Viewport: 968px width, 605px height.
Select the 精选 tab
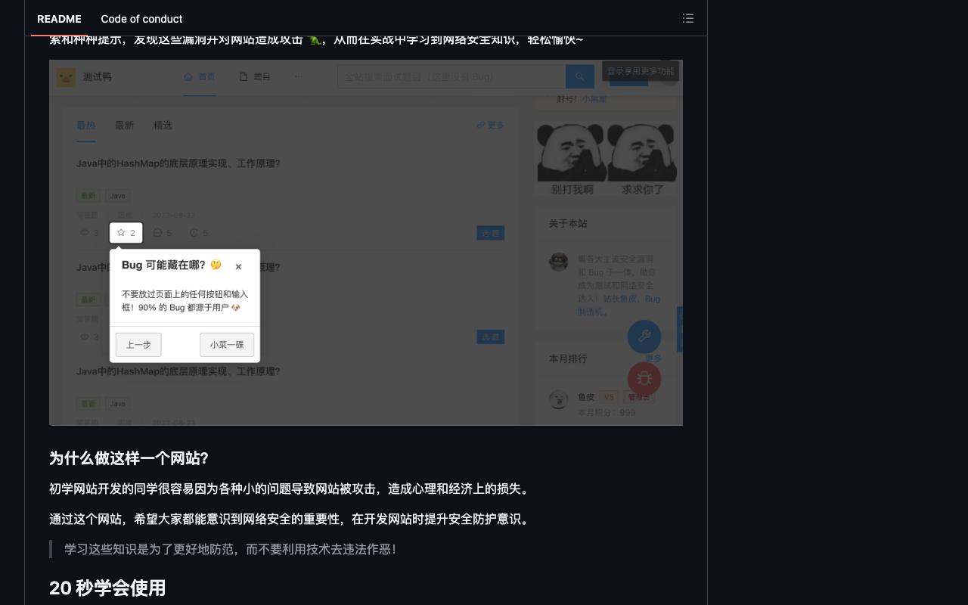coord(163,126)
